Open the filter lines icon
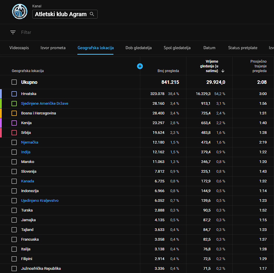Image resolution: width=274 pixels, height=273 pixels. [13, 32]
